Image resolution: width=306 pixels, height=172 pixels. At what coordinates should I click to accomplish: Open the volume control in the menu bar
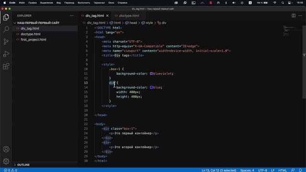point(234,3)
